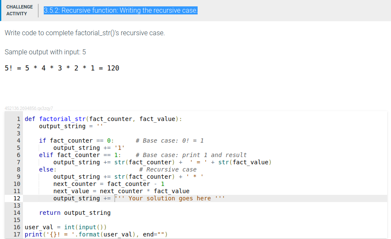This screenshot has height=239, width=391.
Task: Click the 'CHALLENGE ACTIVITY' label
Action: (20, 10)
